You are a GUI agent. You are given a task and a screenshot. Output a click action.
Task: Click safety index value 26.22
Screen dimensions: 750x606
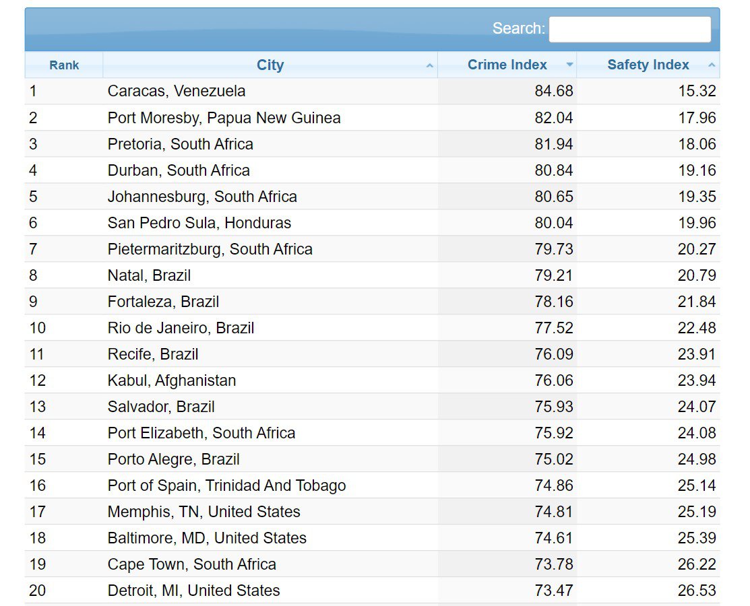[x=697, y=564]
